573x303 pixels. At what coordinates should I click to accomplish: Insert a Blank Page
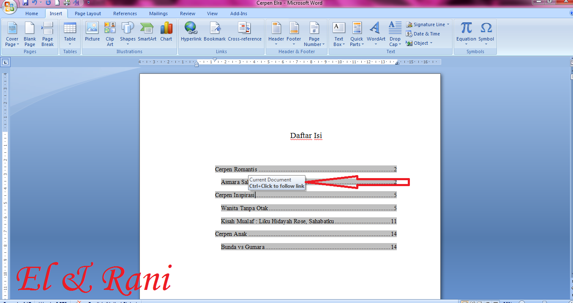point(30,34)
